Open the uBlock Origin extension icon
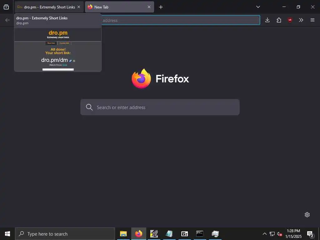Image resolution: width=320 pixels, height=240 pixels. pos(290,20)
